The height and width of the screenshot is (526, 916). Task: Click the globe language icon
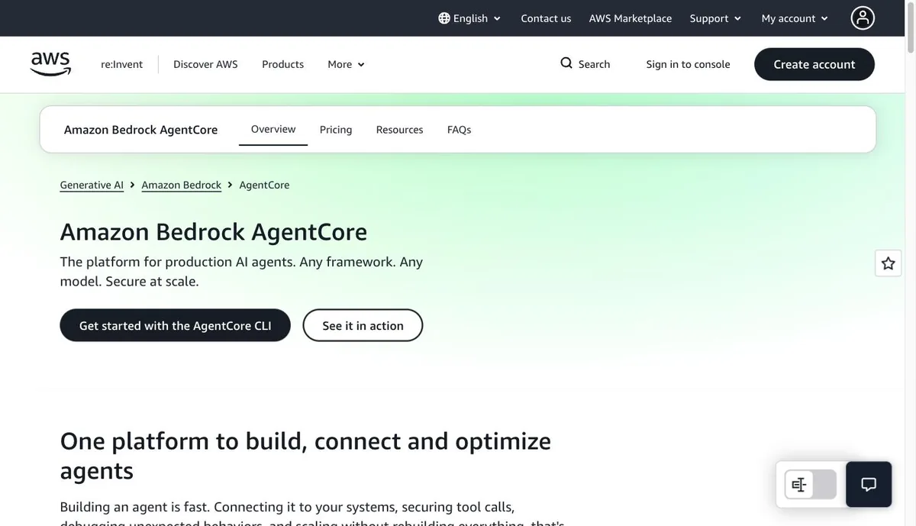tap(444, 18)
